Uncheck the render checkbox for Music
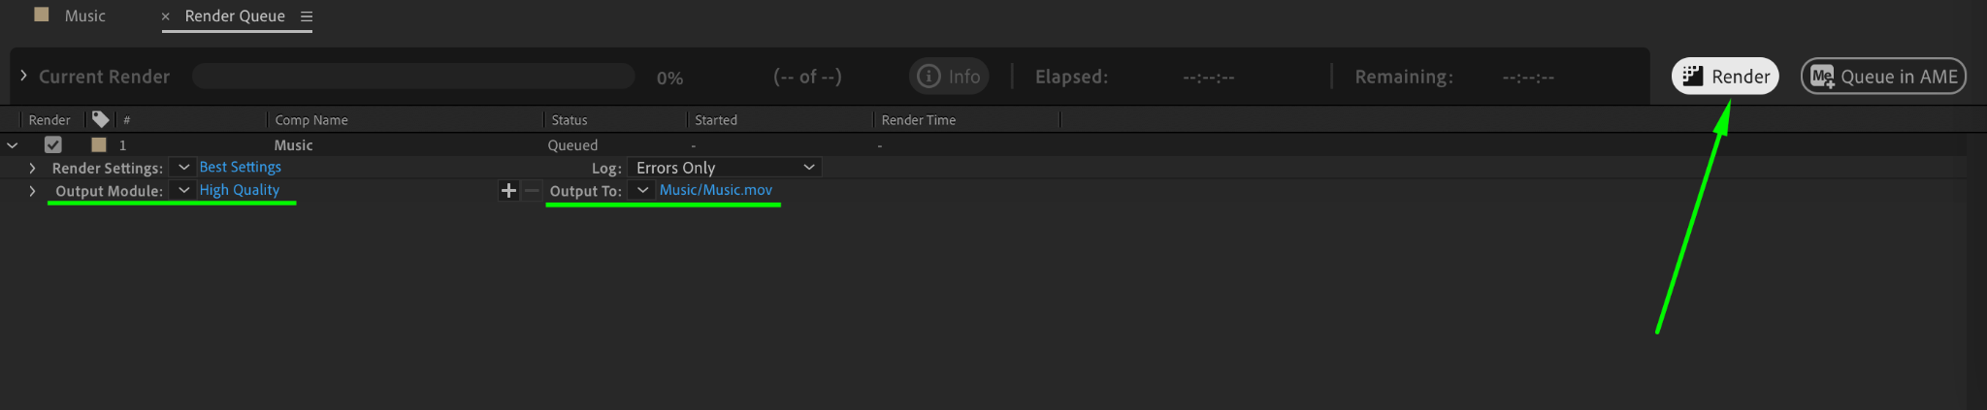 tap(53, 144)
